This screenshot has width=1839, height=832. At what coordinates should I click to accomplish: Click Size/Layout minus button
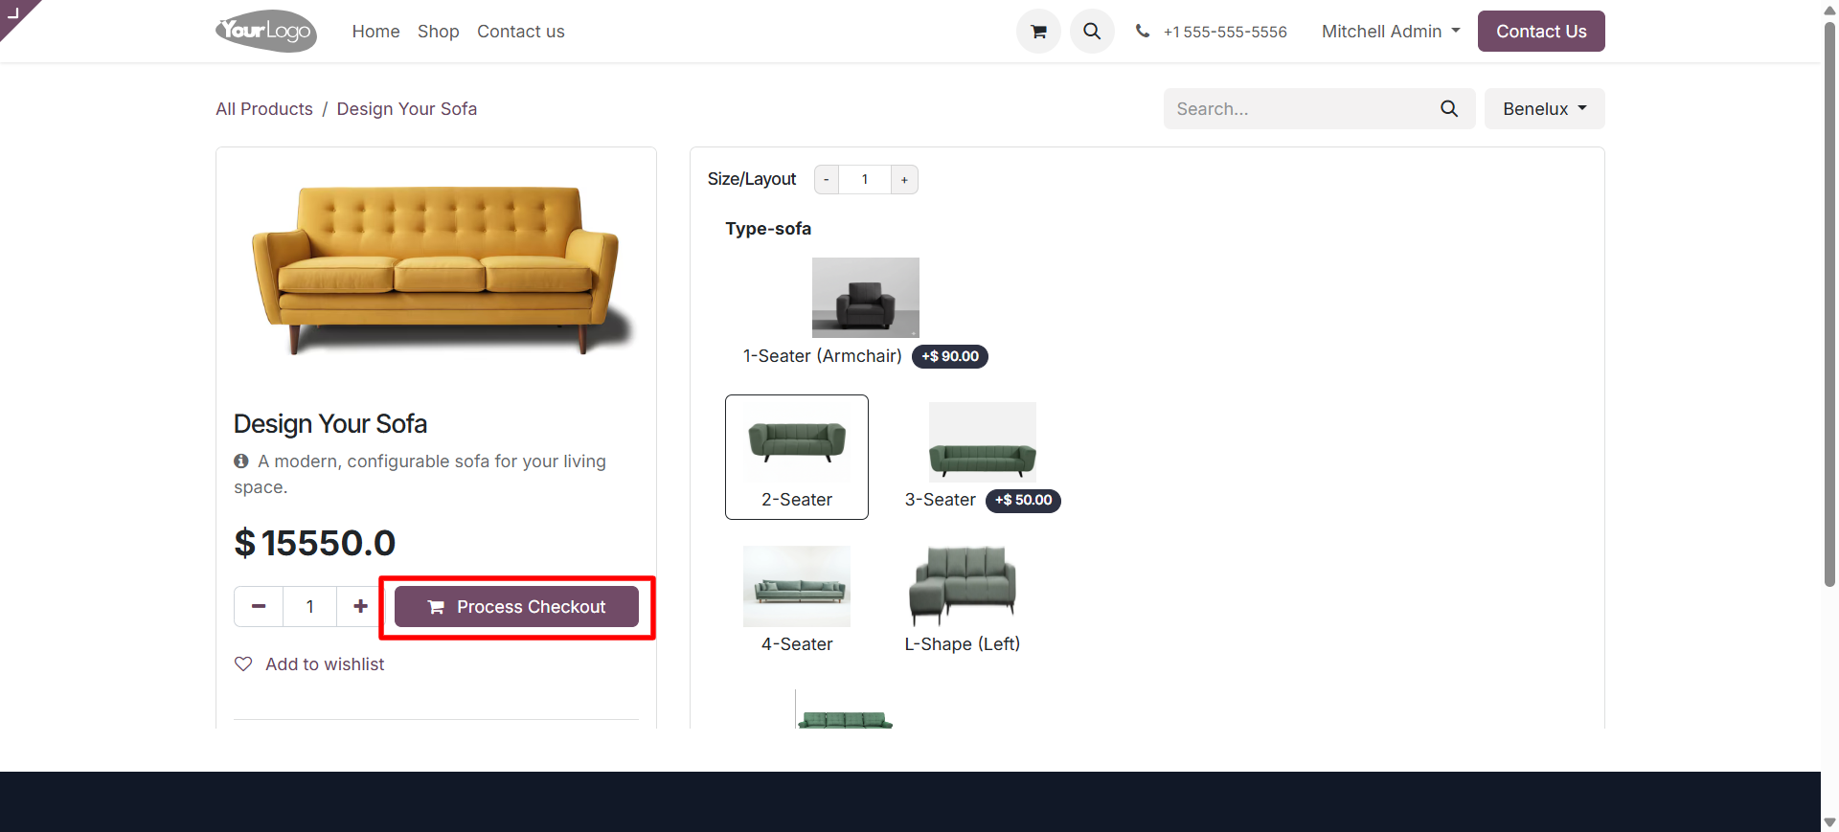827,180
